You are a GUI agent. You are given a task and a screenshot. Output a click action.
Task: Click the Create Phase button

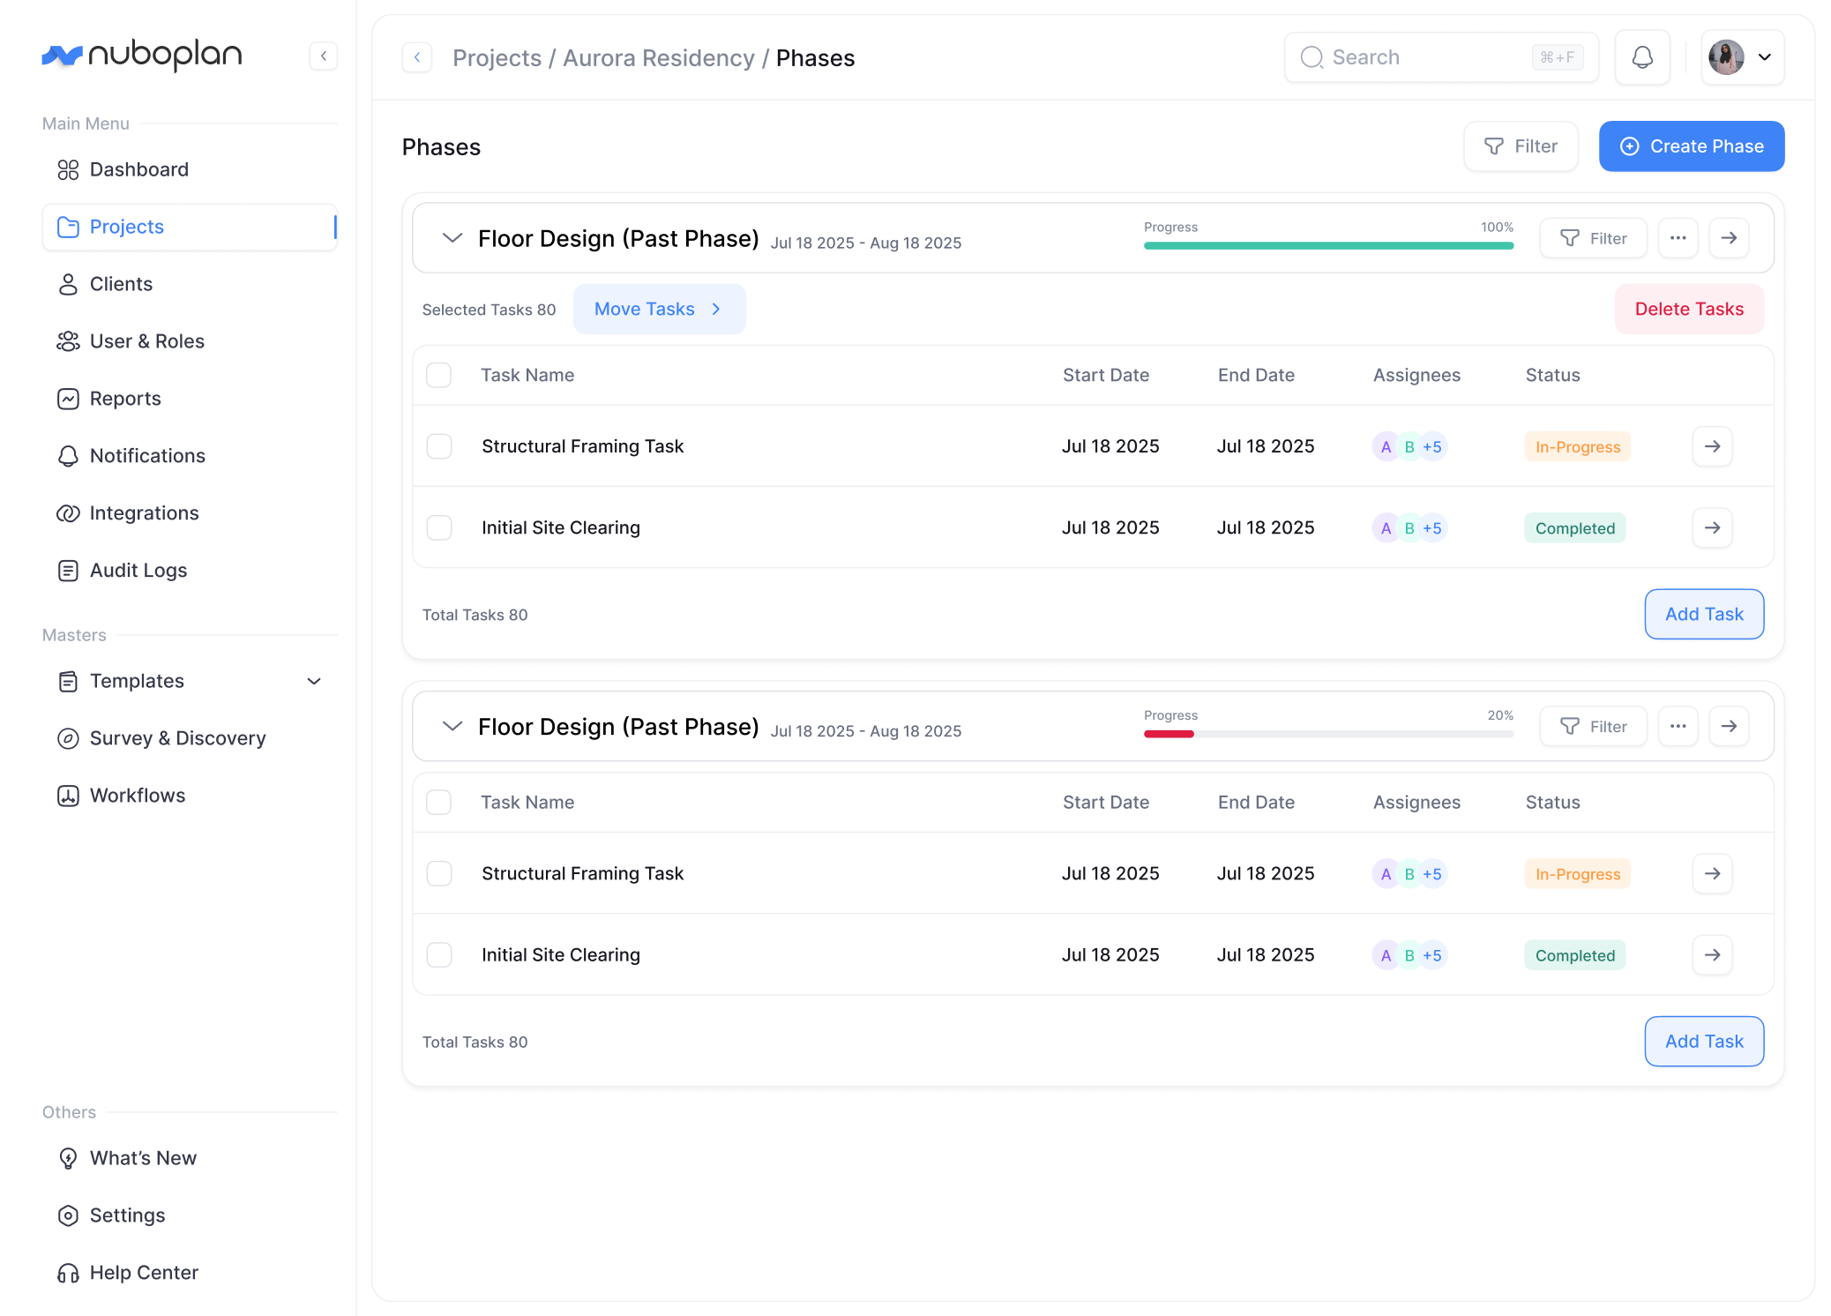(1691, 146)
